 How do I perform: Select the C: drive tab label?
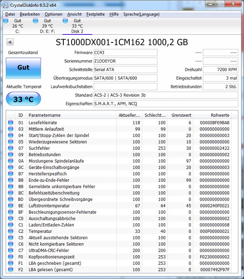tap(17, 32)
